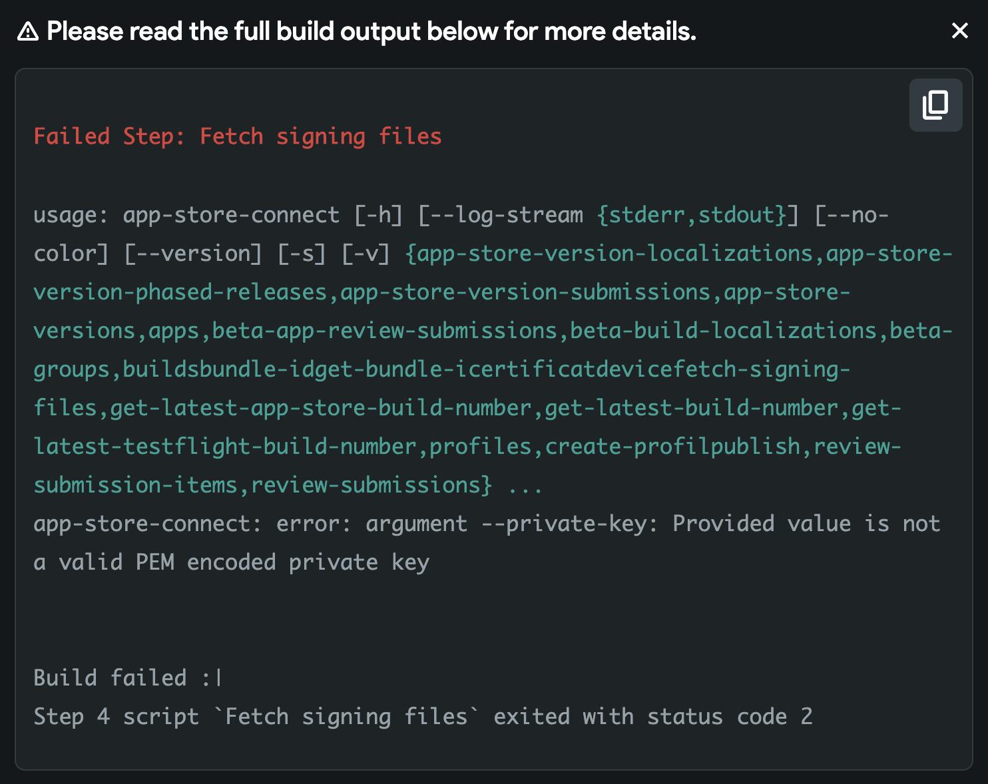Click 'review-submissions}' at the list end
This screenshot has width=988, height=784.
pyautogui.click(x=371, y=485)
